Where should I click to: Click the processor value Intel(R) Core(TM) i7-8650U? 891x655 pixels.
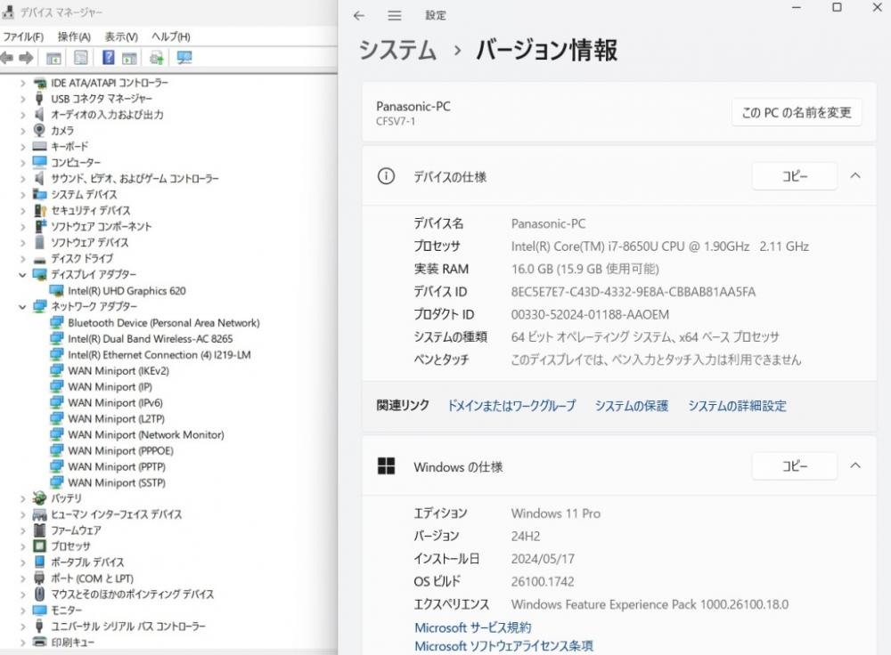tap(659, 247)
